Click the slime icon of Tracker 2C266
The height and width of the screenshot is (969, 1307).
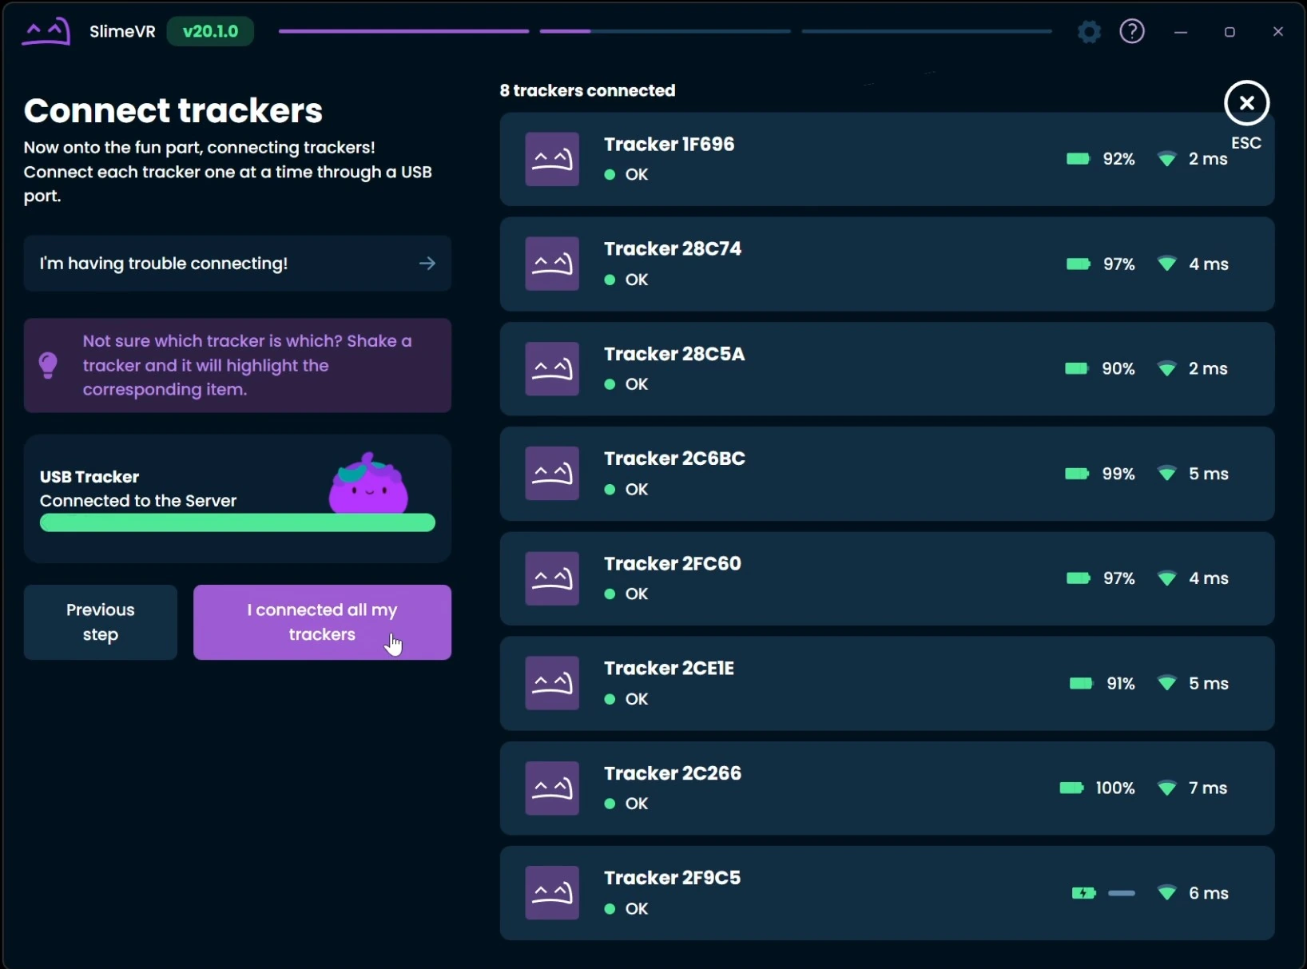point(552,788)
